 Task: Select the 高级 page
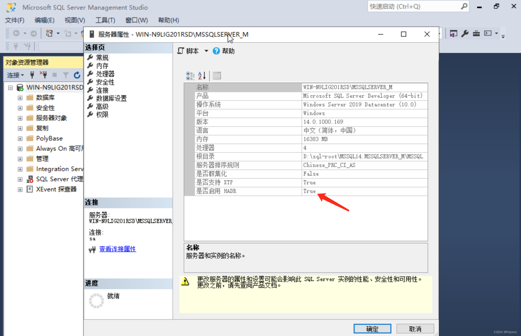[102, 106]
